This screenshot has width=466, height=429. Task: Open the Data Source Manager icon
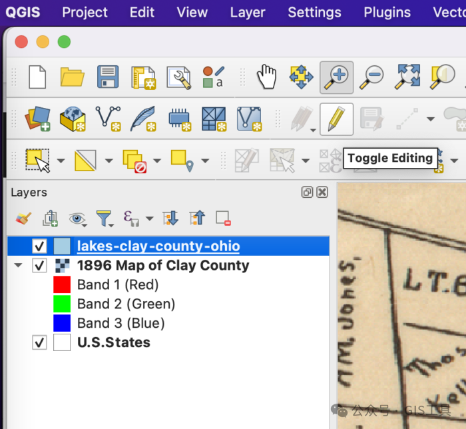38,119
